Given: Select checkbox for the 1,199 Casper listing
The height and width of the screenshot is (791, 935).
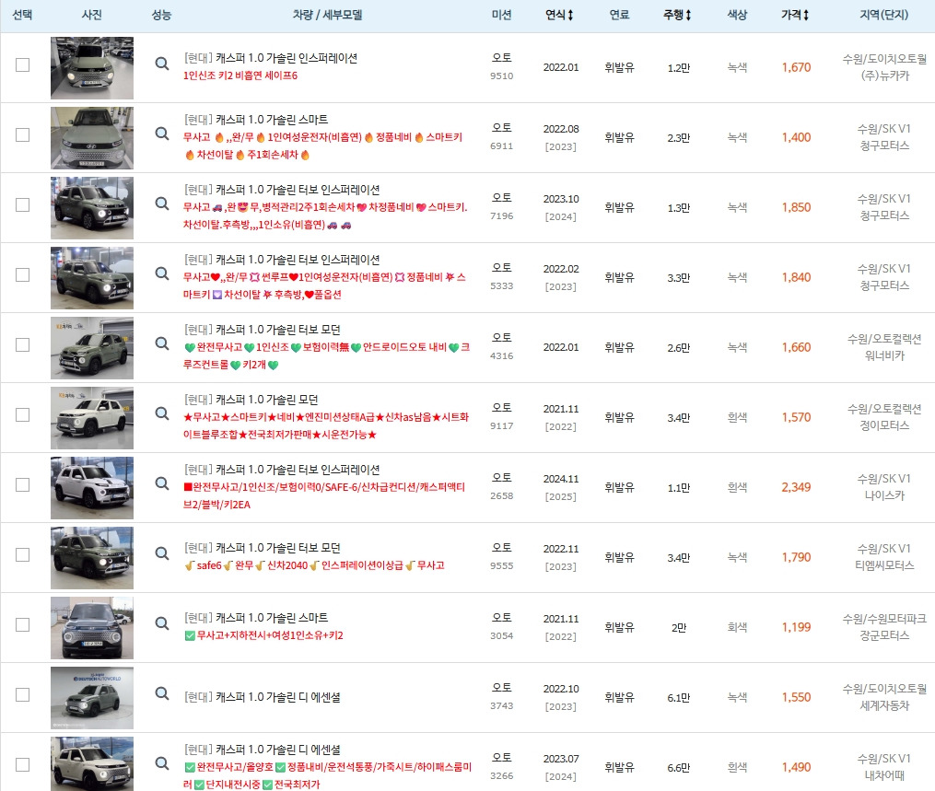Looking at the screenshot, I should click(23, 624).
